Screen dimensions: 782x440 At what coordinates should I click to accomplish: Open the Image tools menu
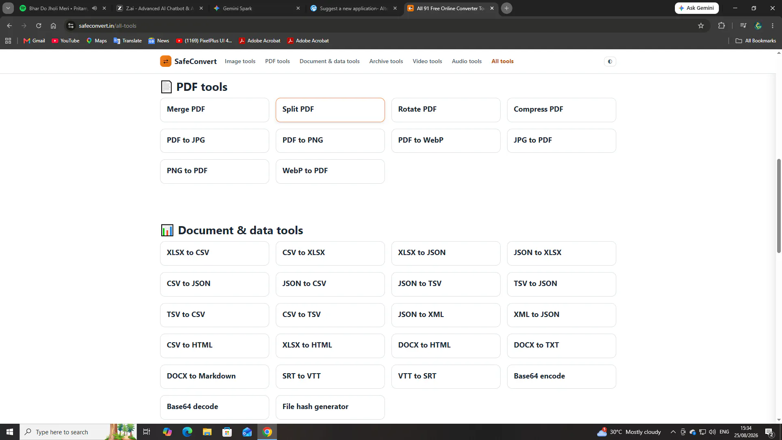(x=240, y=62)
